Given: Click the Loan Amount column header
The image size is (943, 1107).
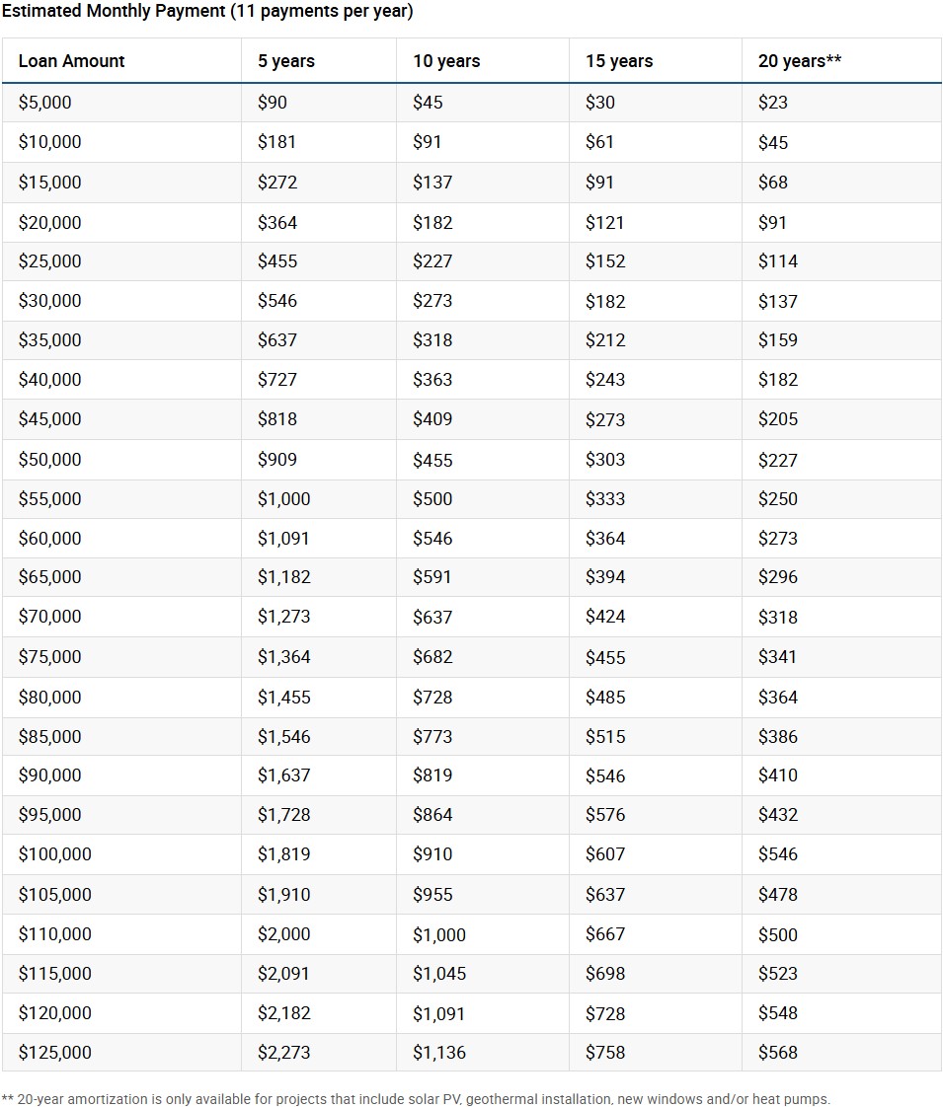Looking at the screenshot, I should 71,61.
